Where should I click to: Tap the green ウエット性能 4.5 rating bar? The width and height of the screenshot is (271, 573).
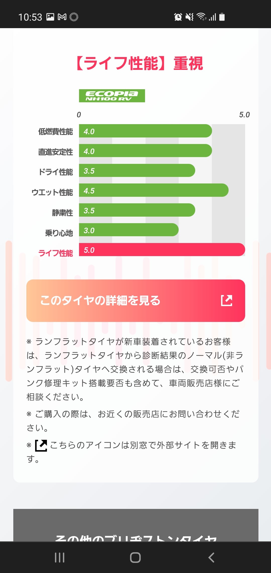click(x=154, y=190)
